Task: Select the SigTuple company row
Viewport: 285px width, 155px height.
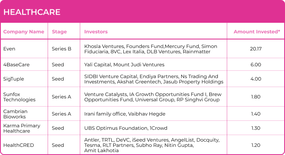Action: 142,79
